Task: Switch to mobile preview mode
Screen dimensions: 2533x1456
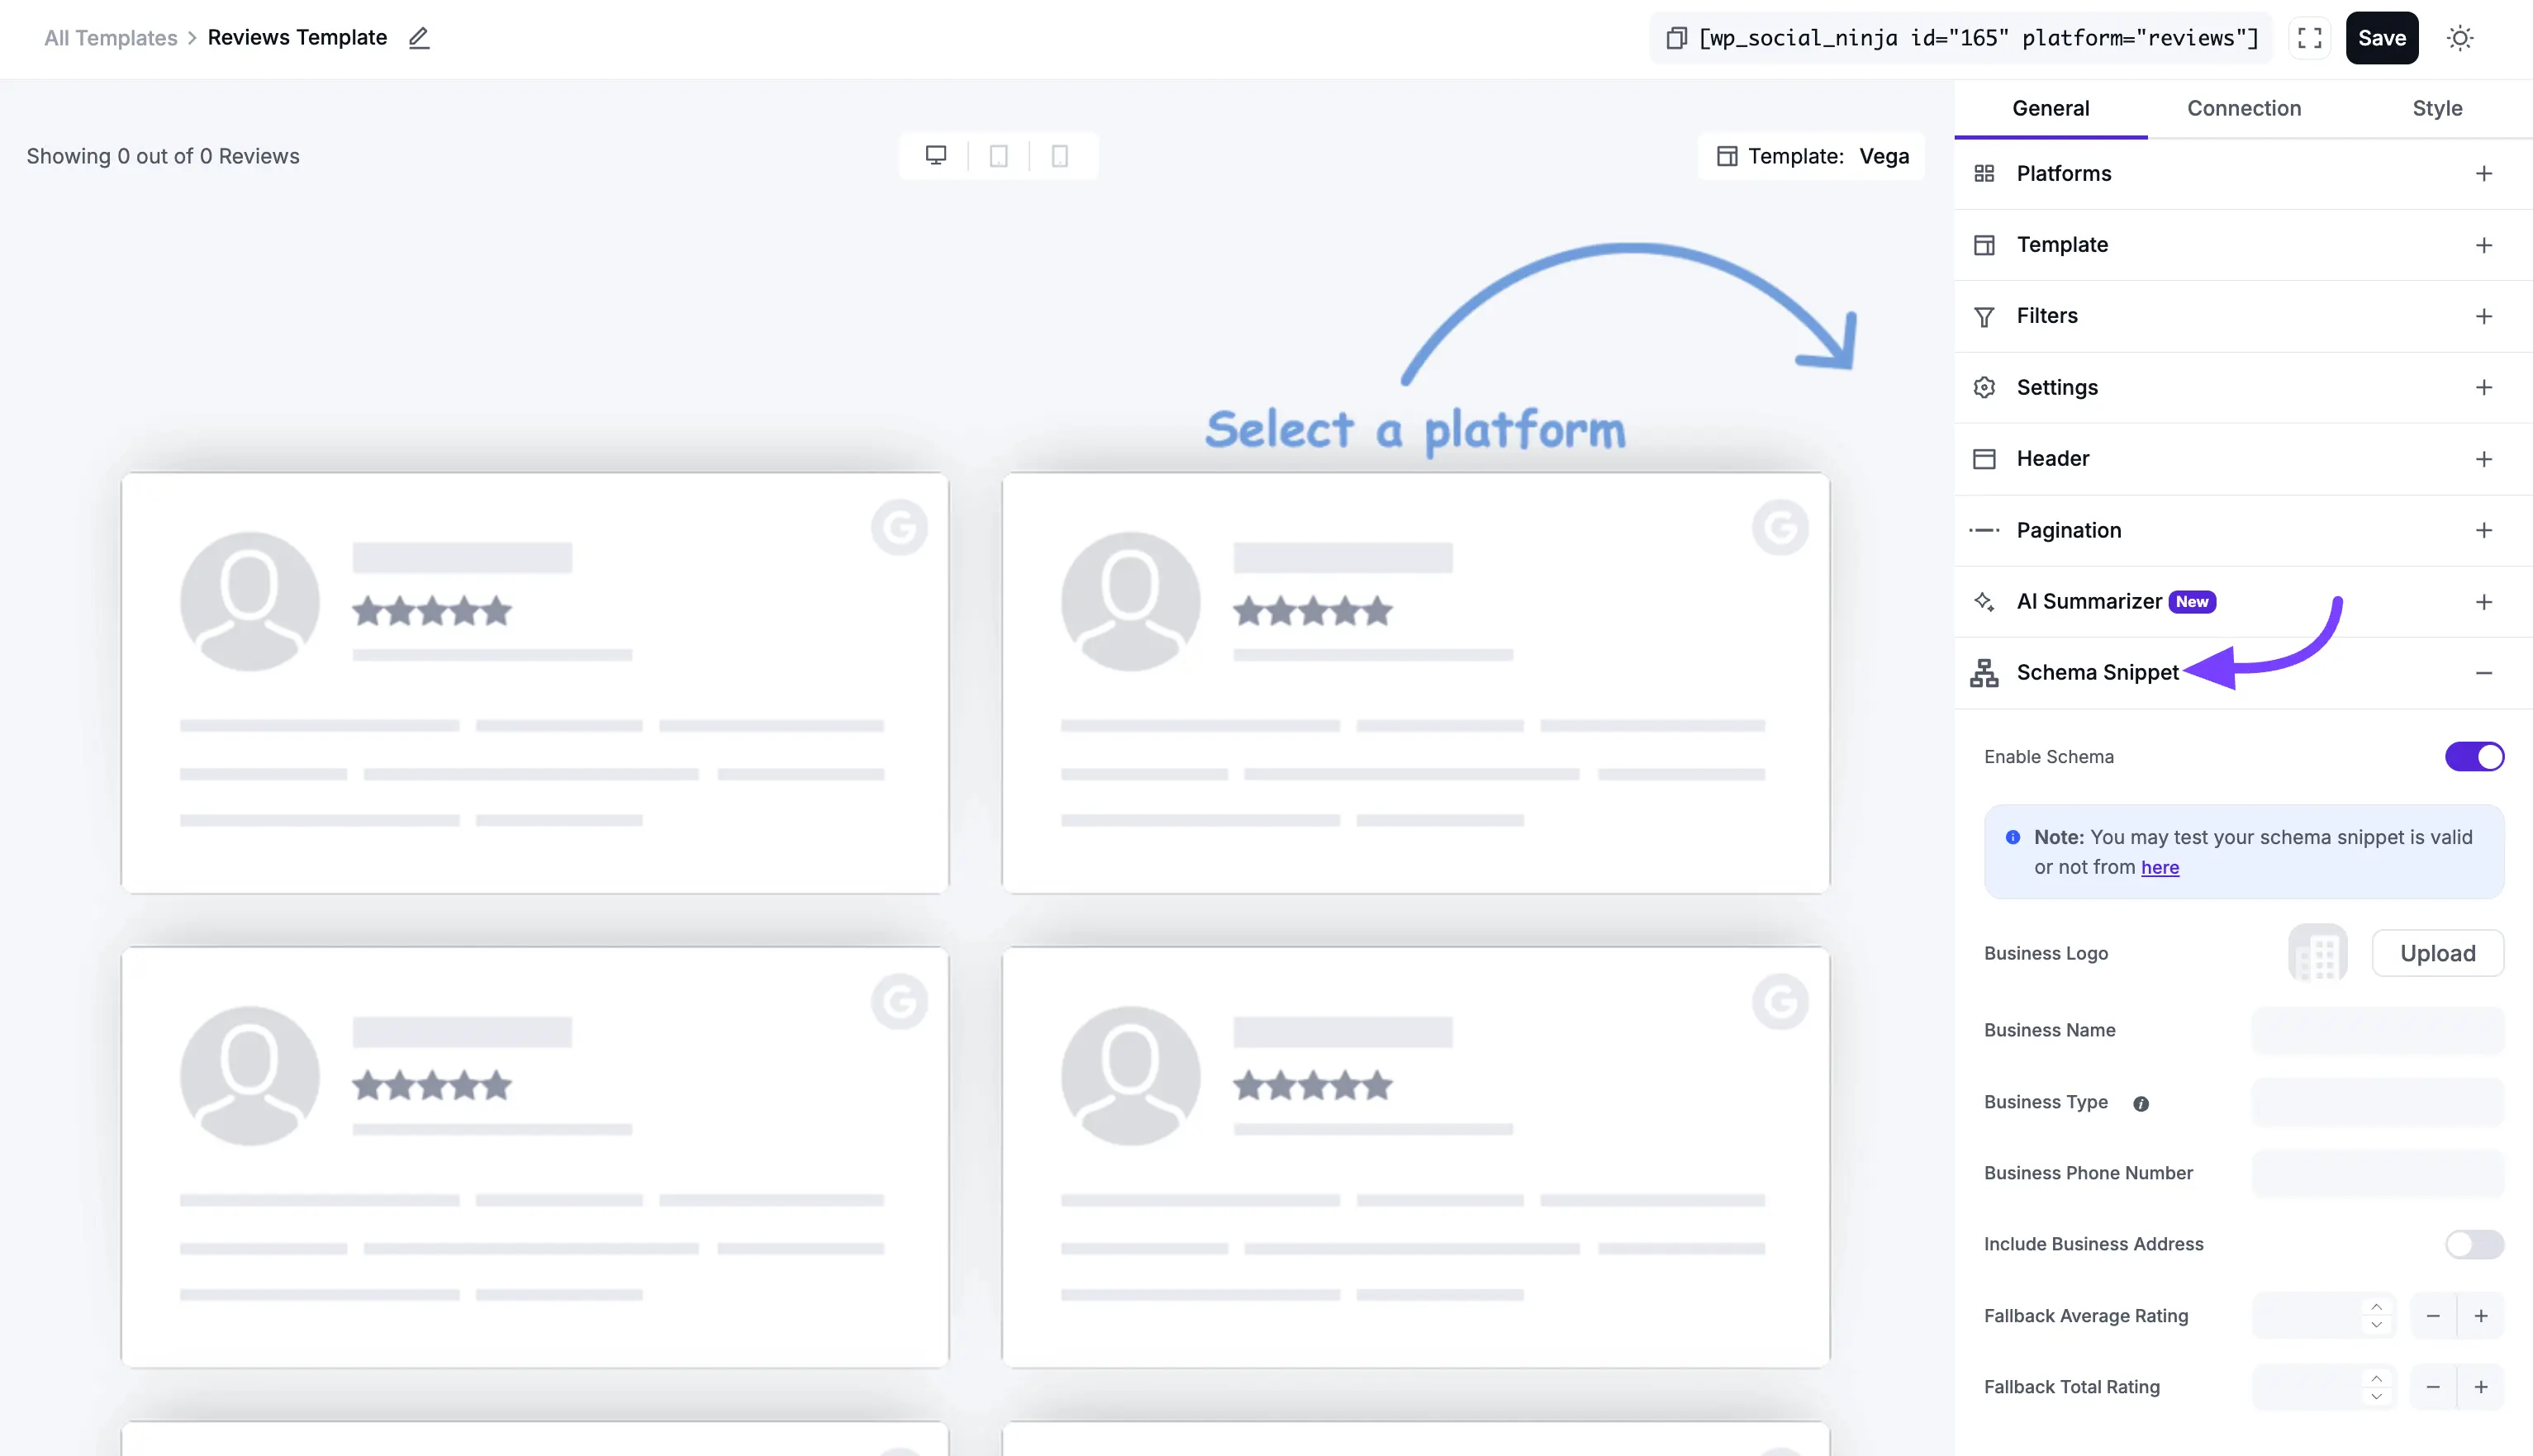Action: point(1059,155)
